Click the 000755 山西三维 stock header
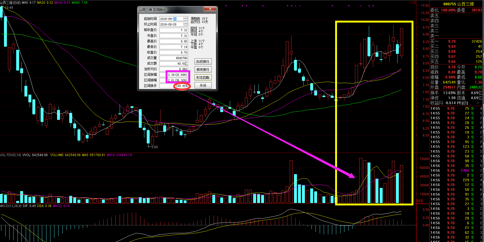Viewport: 484px width, 242px height. pos(459,4)
